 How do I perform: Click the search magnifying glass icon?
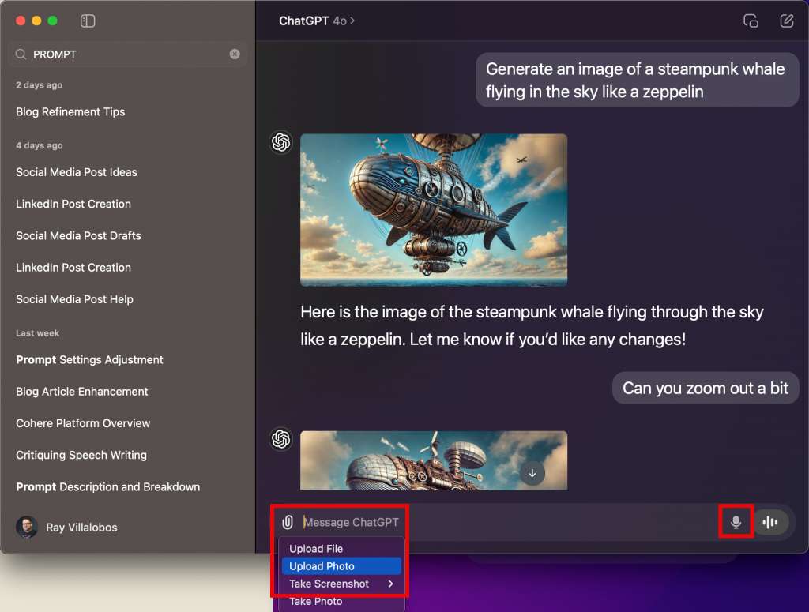pos(21,54)
